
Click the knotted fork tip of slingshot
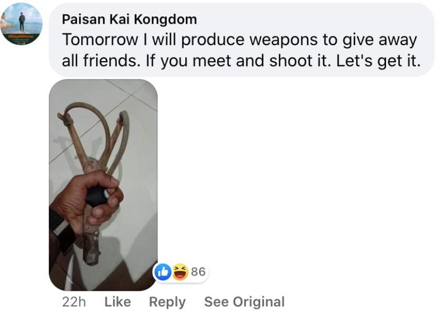coord(65,120)
